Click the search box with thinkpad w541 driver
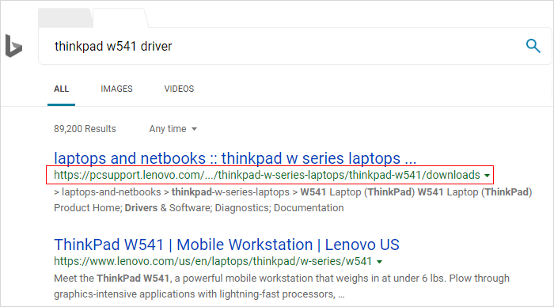This screenshot has height=307, width=554. coord(294,46)
